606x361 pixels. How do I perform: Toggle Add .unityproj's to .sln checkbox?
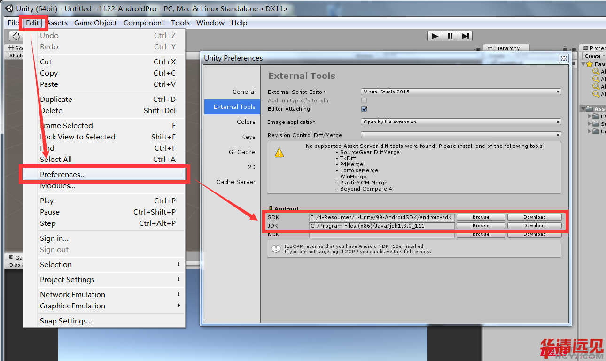364,100
